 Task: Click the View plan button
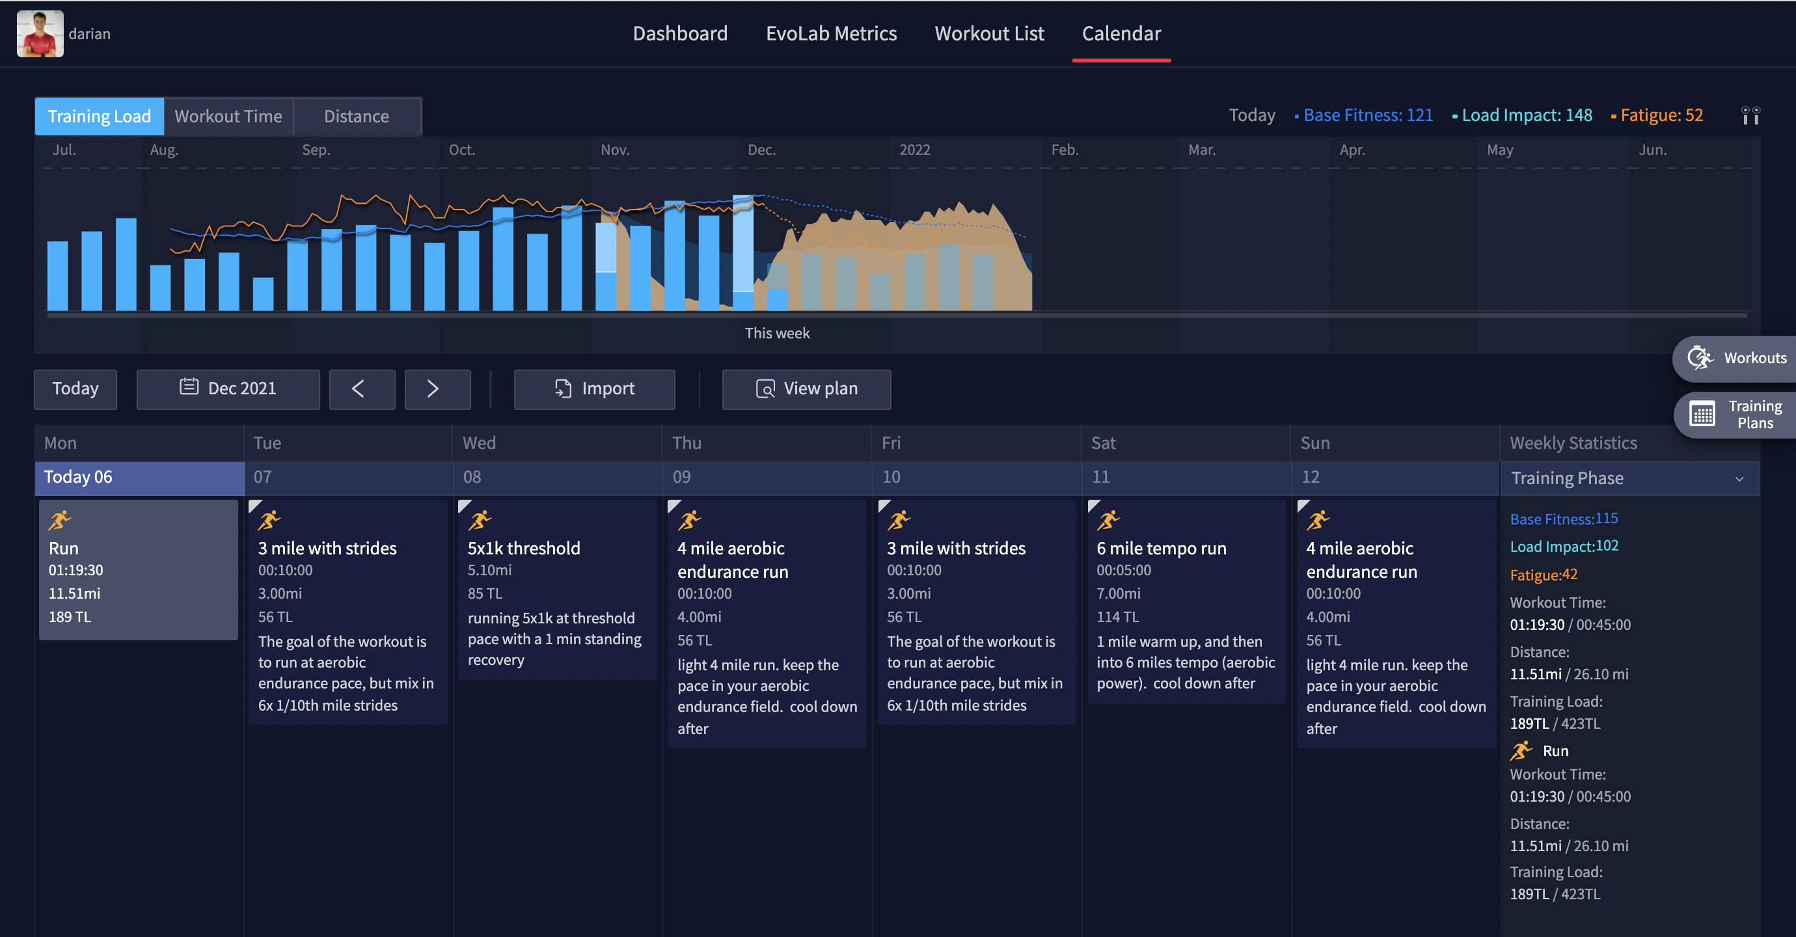(x=806, y=389)
